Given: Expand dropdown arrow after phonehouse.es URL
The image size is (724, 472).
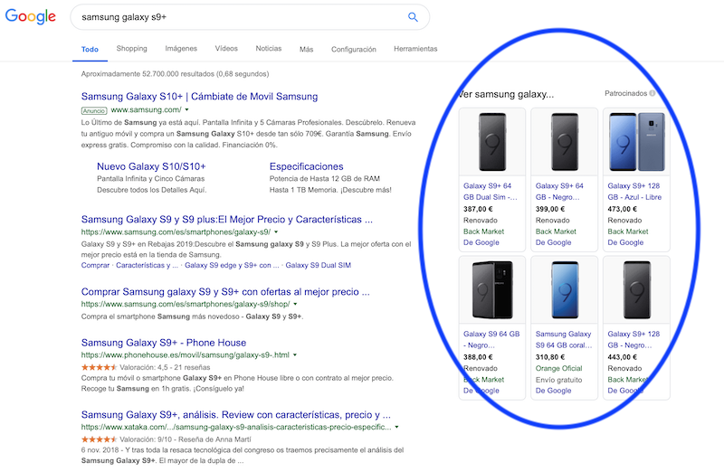Looking at the screenshot, I should (295, 354).
